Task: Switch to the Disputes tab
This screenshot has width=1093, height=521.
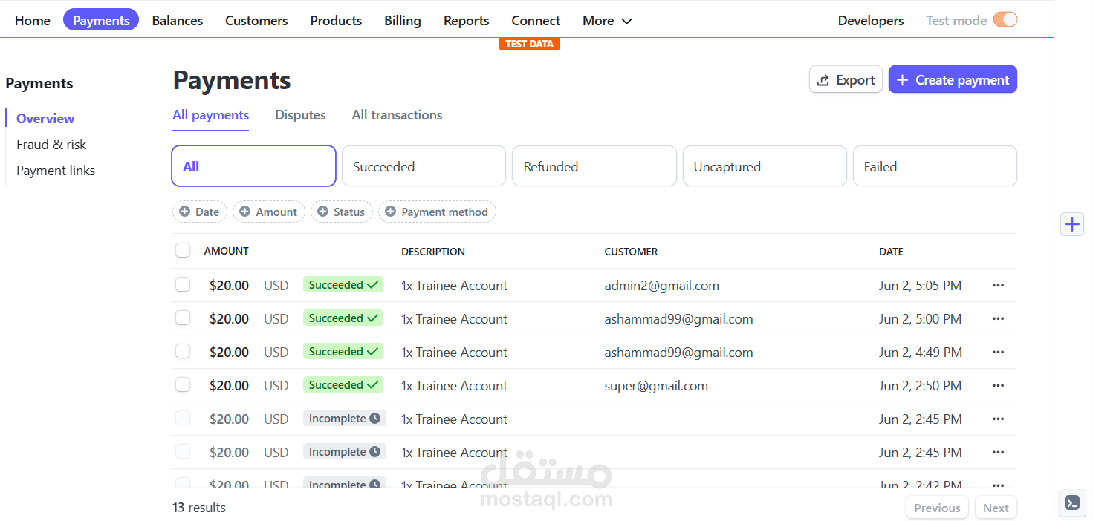Action: tap(300, 115)
